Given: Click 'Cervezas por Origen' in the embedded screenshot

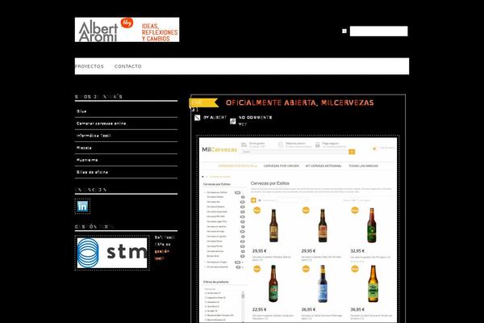Looking at the screenshot, I should (x=282, y=166).
